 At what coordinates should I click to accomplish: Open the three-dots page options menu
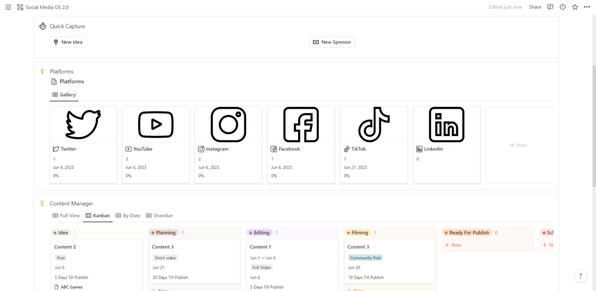[587, 7]
